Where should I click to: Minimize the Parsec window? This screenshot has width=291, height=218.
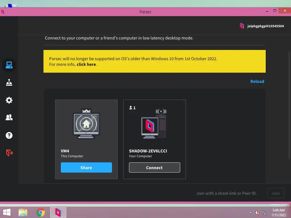pyautogui.click(x=267, y=11)
